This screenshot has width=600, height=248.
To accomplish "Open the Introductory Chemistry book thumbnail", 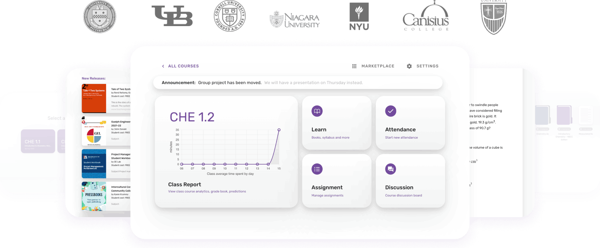I will click(x=564, y=115).
